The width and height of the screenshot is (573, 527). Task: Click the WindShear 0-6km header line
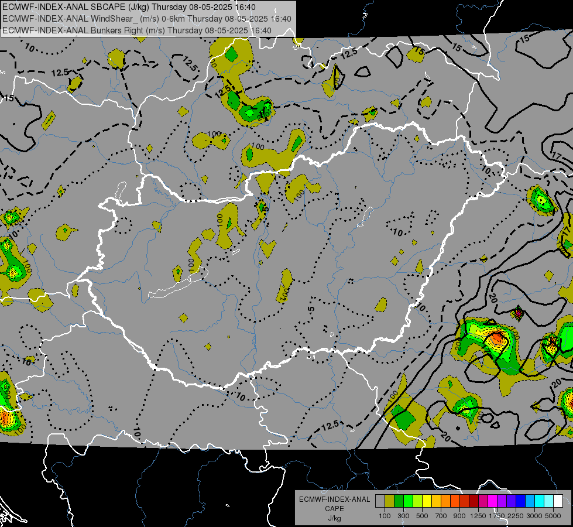(146, 19)
